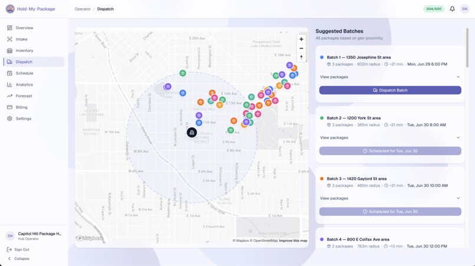Click the Dispatch truck sidebar icon
475x266 pixels.
(9, 62)
